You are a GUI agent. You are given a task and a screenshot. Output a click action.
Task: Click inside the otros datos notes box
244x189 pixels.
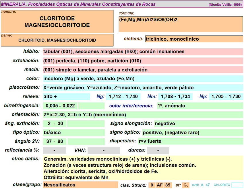pyautogui.click(x=143, y=168)
